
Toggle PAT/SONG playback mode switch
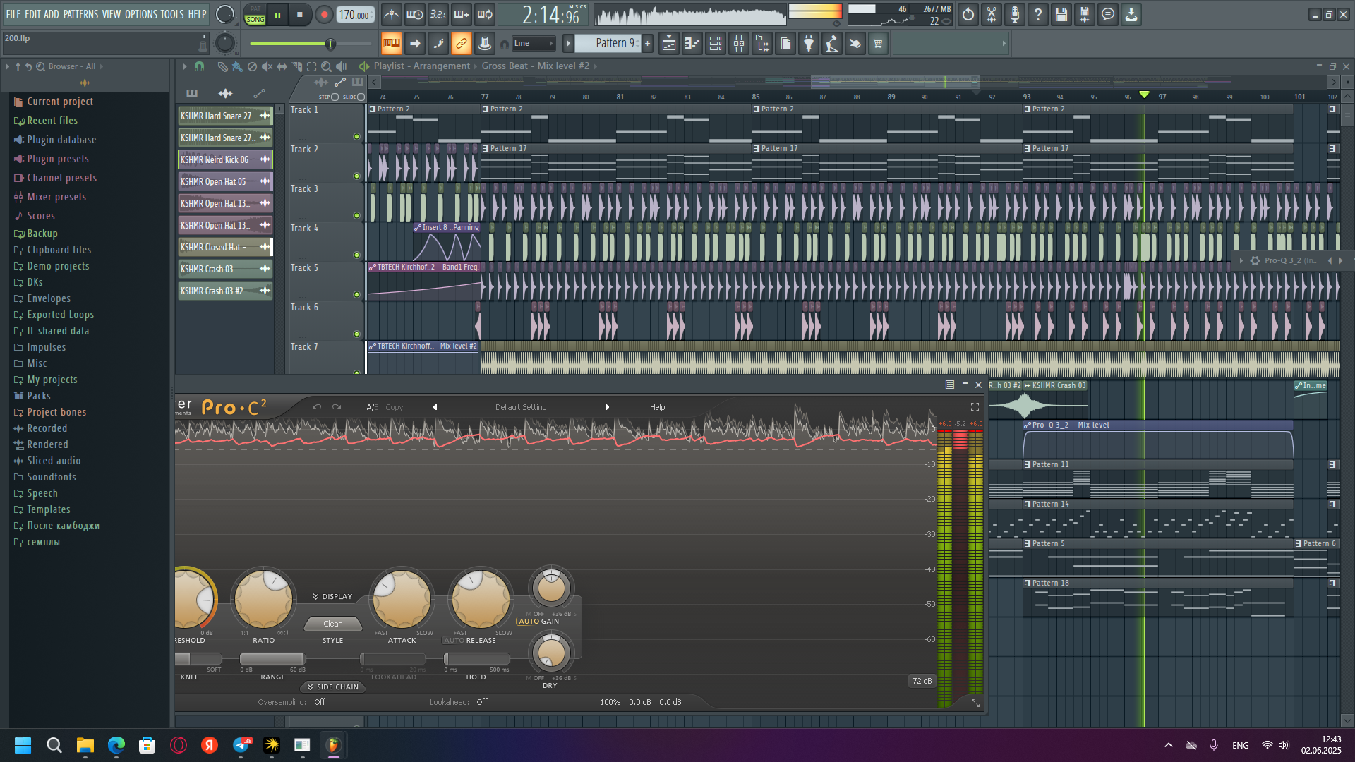[255, 15]
